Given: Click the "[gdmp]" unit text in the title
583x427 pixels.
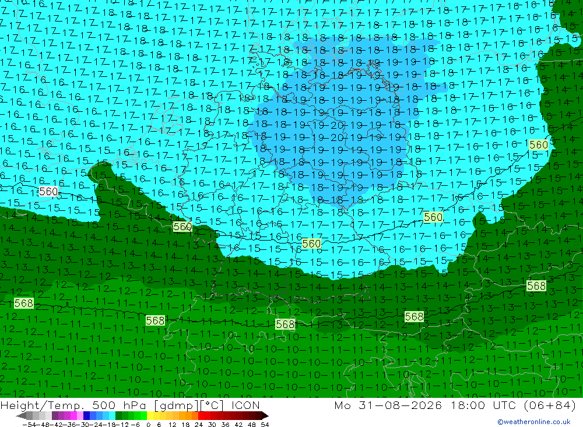Looking at the screenshot, I should click(x=175, y=405).
